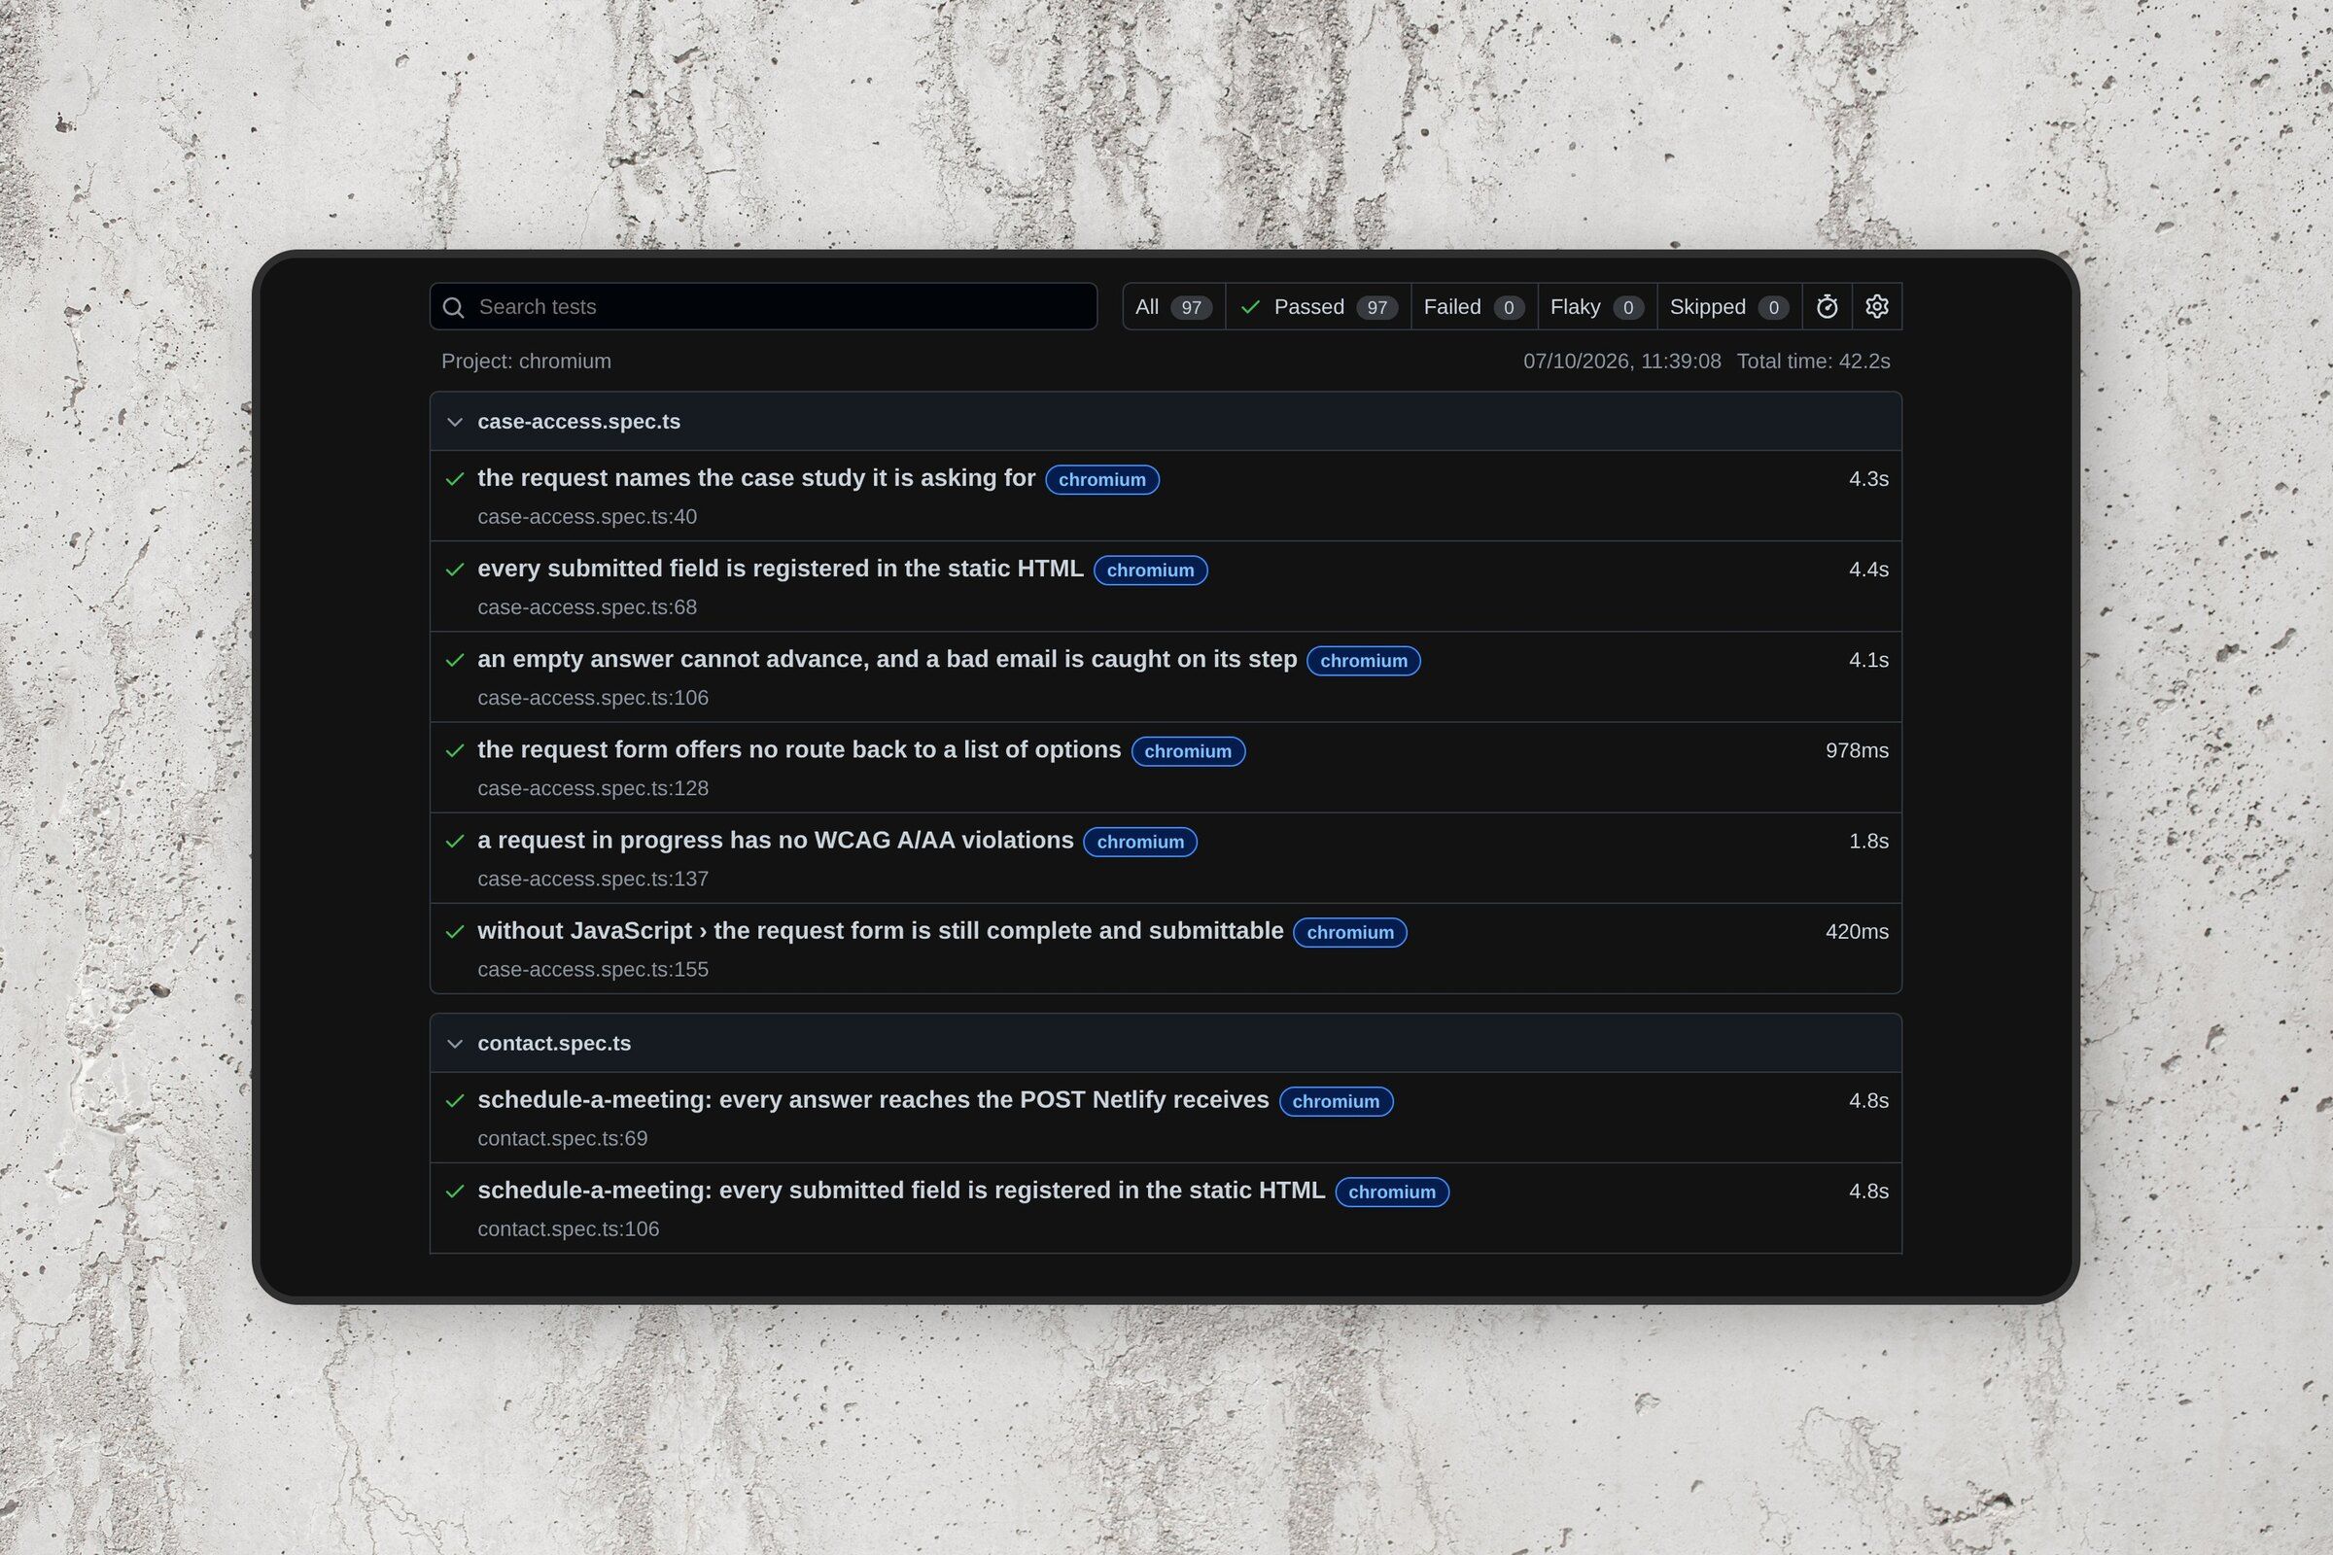Click green check beside 'a request in progress' test
The height and width of the screenshot is (1555, 2333).
click(x=455, y=841)
